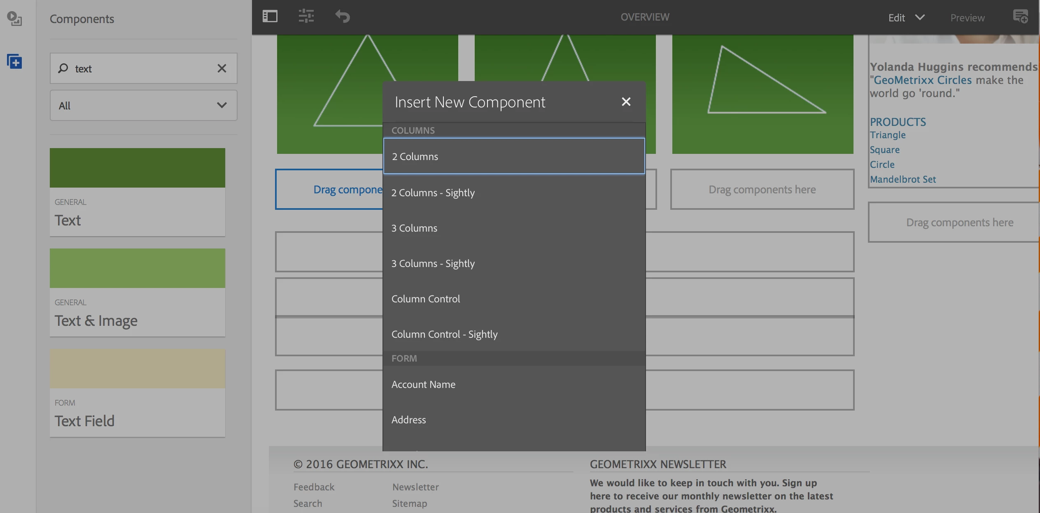
Task: Click the green Text component swatch
Action: tap(137, 168)
